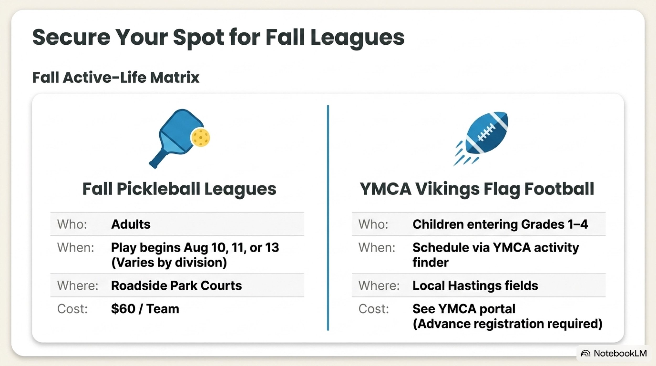Click the NotebookLM logo icon
The height and width of the screenshot is (366, 656).
pos(586,353)
